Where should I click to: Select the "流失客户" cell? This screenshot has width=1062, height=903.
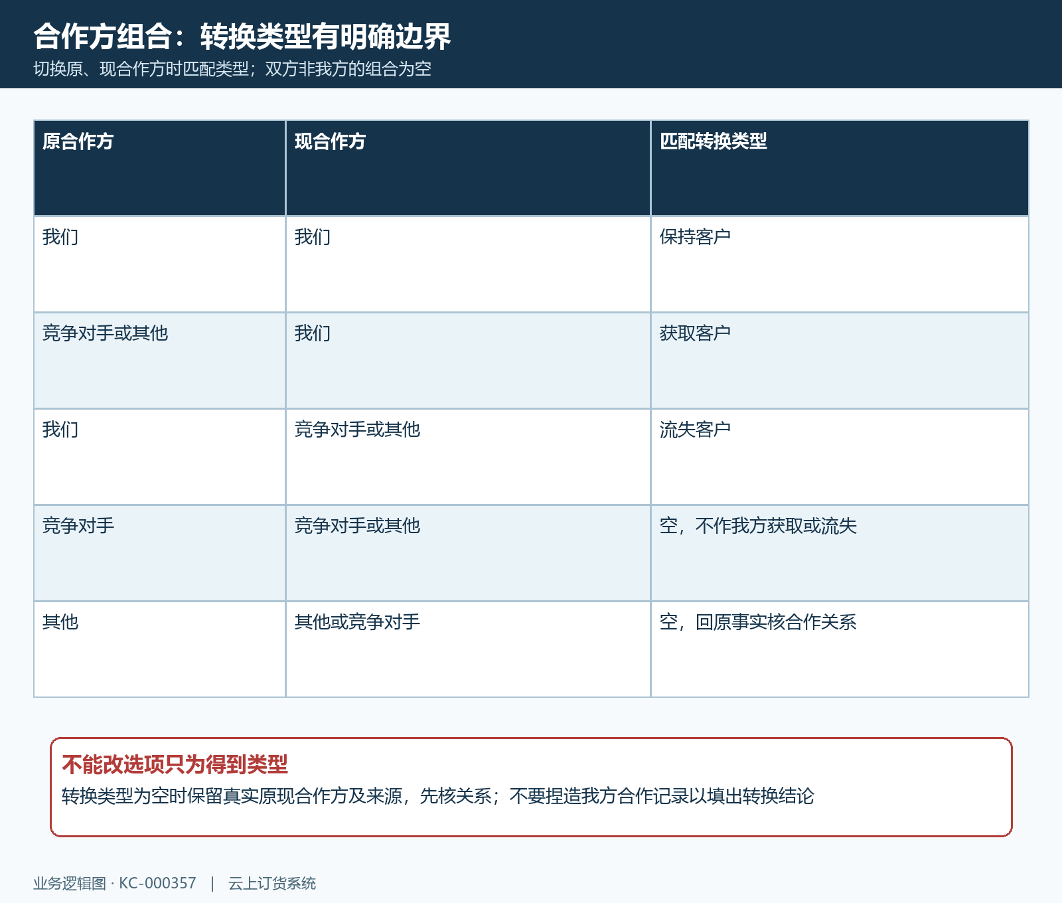pyautogui.click(x=840, y=457)
